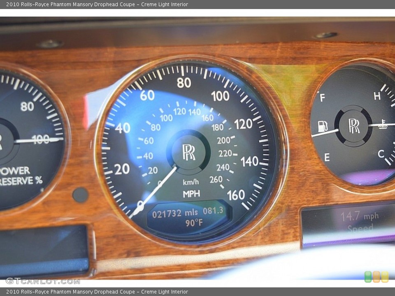
Task: Click the green square icon at bottom right
Action: click(368, 277)
